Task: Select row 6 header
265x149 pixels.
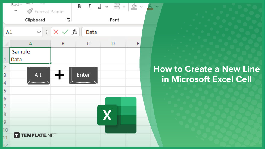Action: coord(6,98)
